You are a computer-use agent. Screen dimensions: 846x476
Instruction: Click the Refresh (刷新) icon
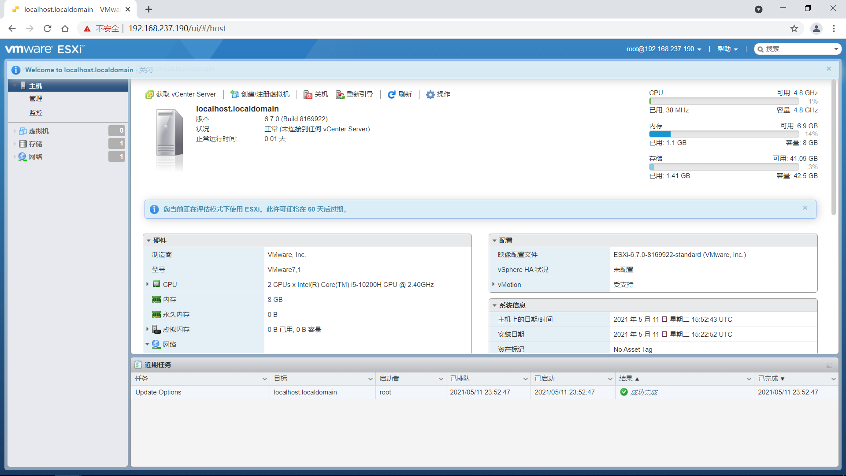[391, 94]
